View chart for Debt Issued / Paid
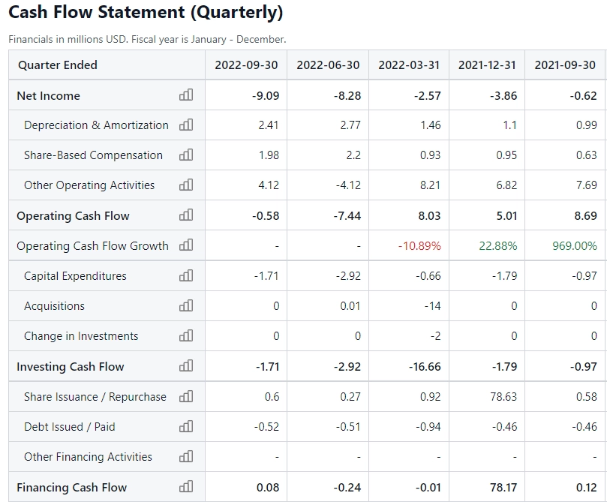This screenshot has width=607, height=502. point(186,426)
